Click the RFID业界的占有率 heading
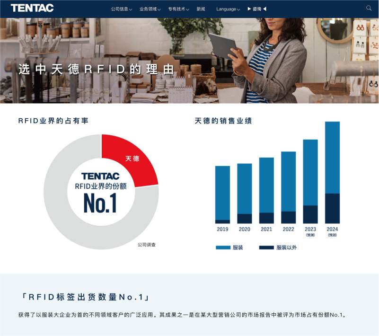The height and width of the screenshot is (336, 379). pyautogui.click(x=53, y=121)
